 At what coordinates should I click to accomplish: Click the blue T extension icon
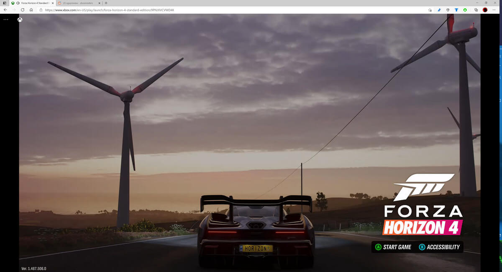click(x=456, y=10)
